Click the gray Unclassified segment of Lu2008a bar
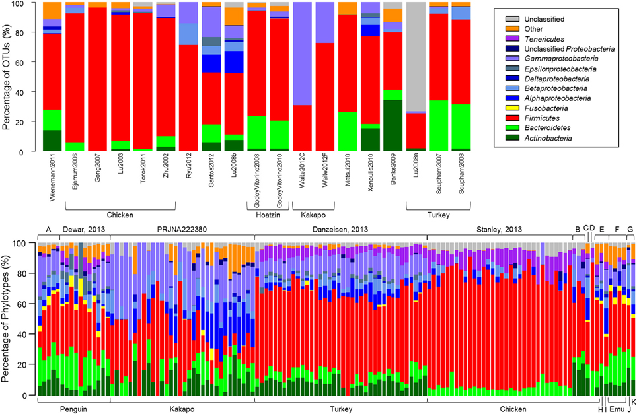 tap(416, 56)
